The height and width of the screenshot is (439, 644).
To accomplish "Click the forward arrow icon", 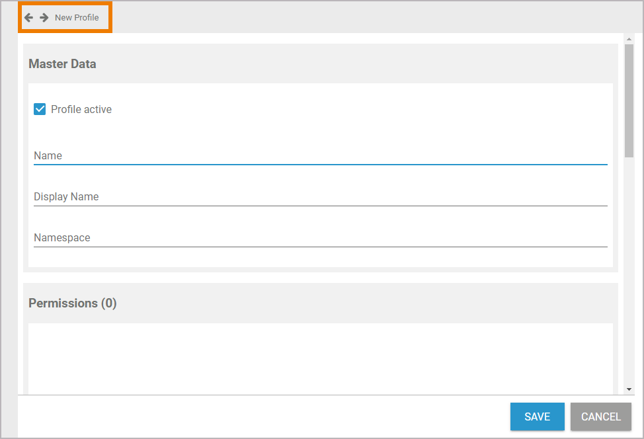I will 44,17.
